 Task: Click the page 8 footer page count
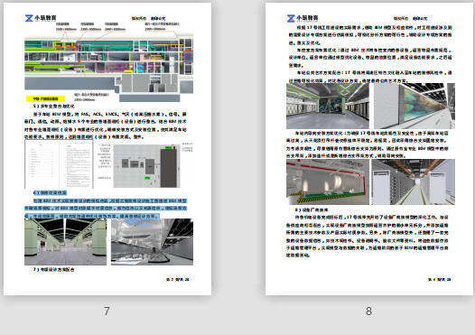439,279
